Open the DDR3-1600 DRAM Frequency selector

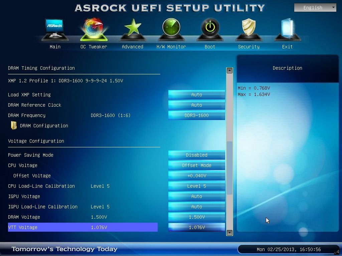tap(196, 115)
